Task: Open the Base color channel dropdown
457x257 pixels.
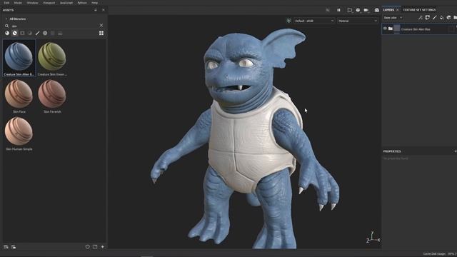Action: point(393,18)
